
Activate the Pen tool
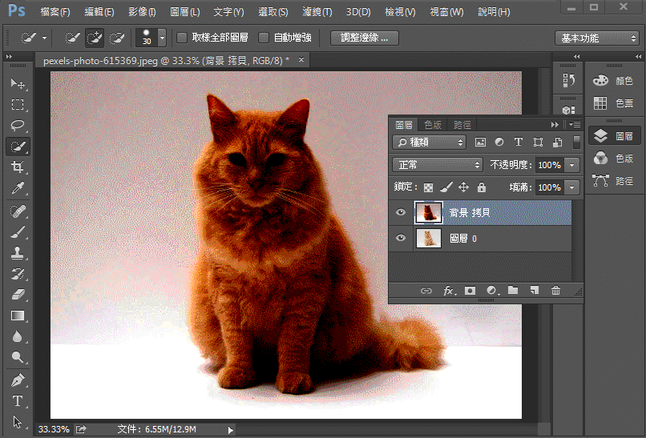click(18, 380)
